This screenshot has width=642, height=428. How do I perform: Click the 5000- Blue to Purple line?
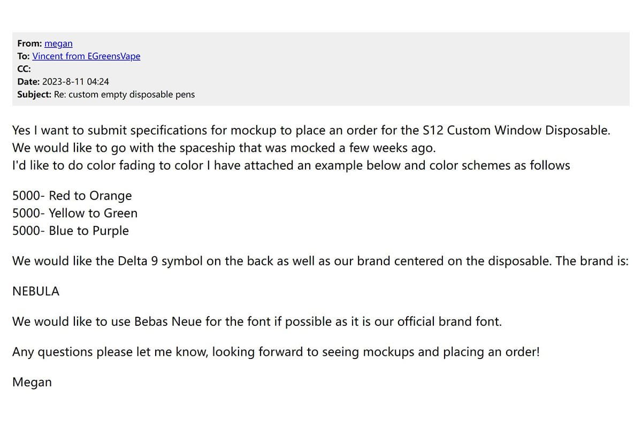(x=71, y=231)
